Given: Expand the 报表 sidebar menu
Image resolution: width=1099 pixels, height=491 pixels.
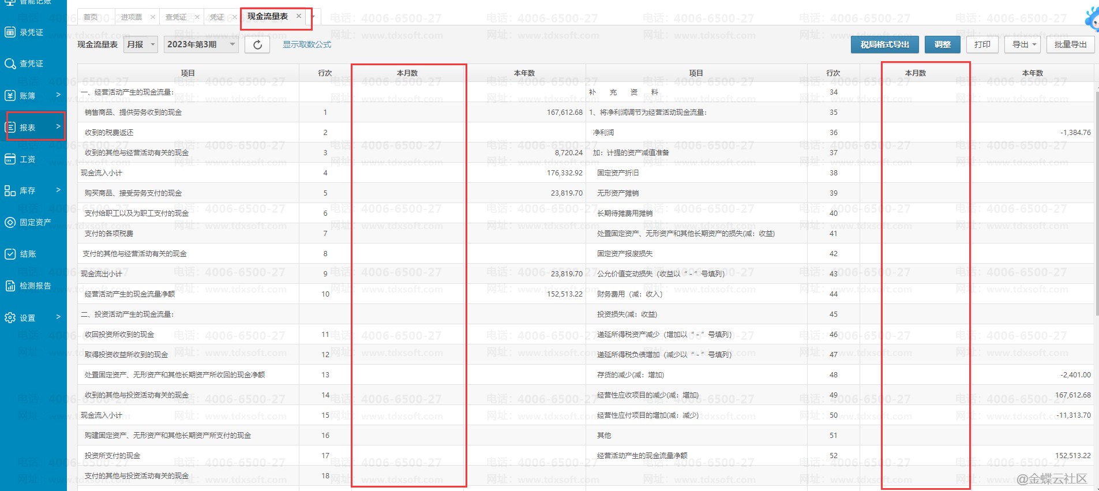Looking at the screenshot, I should tap(35, 127).
